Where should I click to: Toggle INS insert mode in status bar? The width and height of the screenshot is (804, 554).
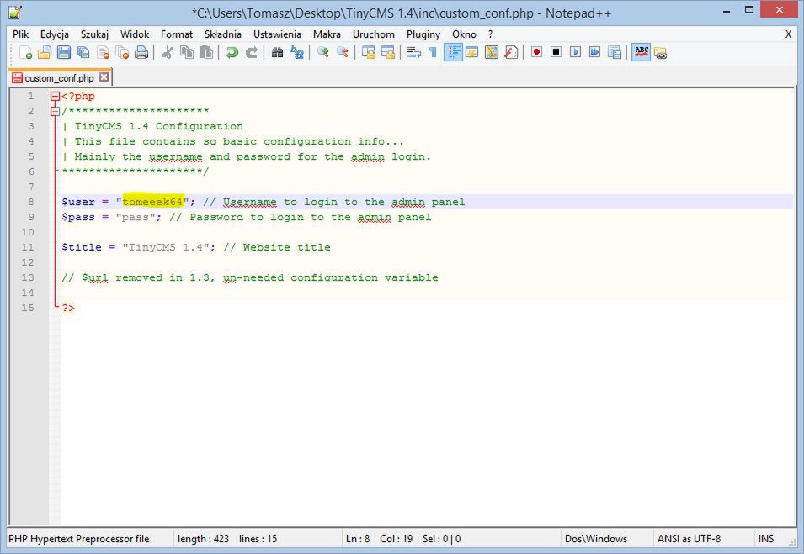tap(766, 539)
